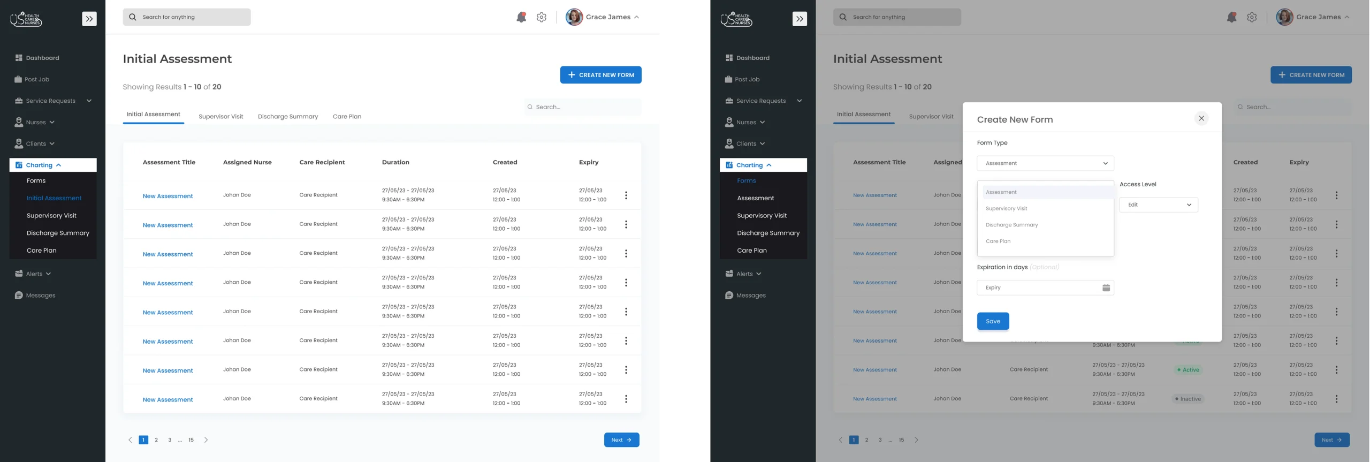Screen dimensions: 1370x462
Task: Click Save in Create New Form dialog
Action: pyautogui.click(x=993, y=321)
